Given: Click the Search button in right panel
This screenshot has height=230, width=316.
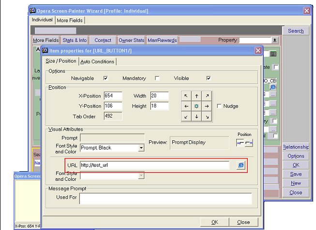Looking at the screenshot, I should 296,31.
